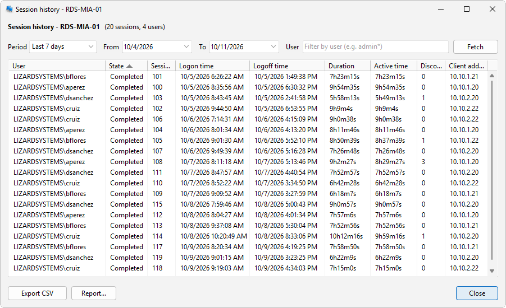The image size is (506, 308).
Task: Click logon time 10/8/2026 10:20:49 AM
Action: point(213,236)
